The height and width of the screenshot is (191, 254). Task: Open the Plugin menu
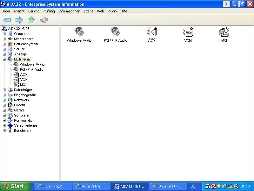(112, 11)
